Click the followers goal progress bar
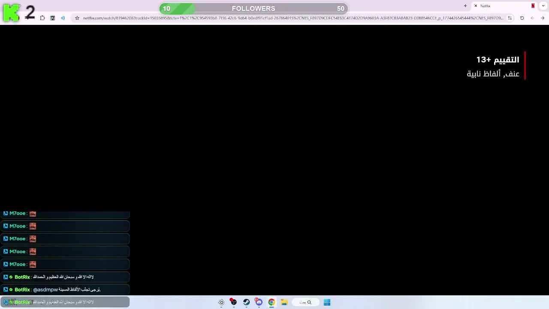The height and width of the screenshot is (309, 549). pos(253,9)
